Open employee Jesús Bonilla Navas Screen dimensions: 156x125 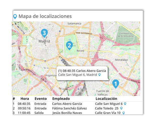pyautogui.click(x=67, y=113)
